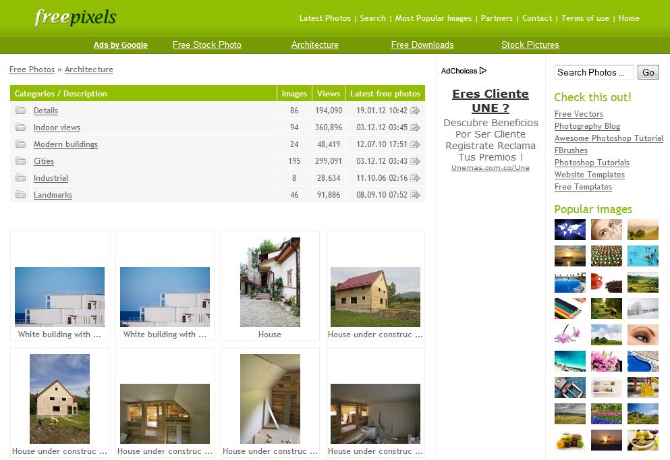Image resolution: width=670 pixels, height=460 pixels.
Task: Click the House photo caption
Action: tap(270, 335)
